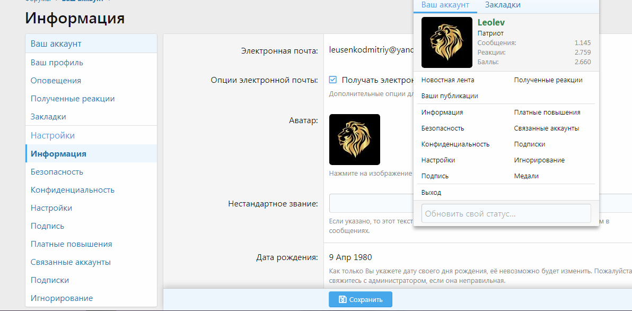
Task: Open Полученные реакции in the popup menu
Action: (x=548, y=80)
